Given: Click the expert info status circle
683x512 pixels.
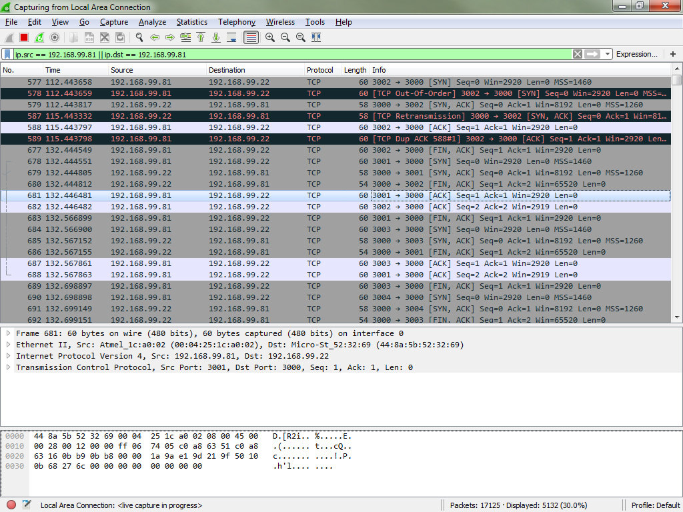Looking at the screenshot, I should 11,505.
